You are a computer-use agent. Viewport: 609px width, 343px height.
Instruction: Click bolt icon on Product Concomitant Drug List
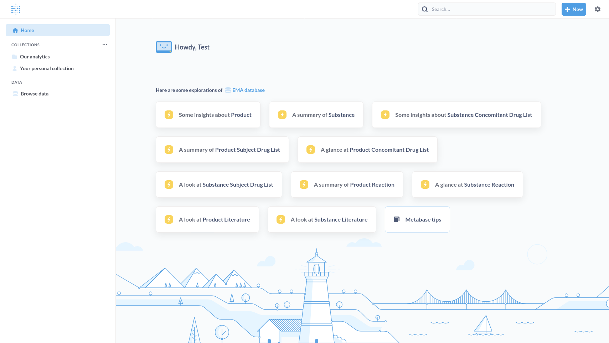(x=311, y=150)
